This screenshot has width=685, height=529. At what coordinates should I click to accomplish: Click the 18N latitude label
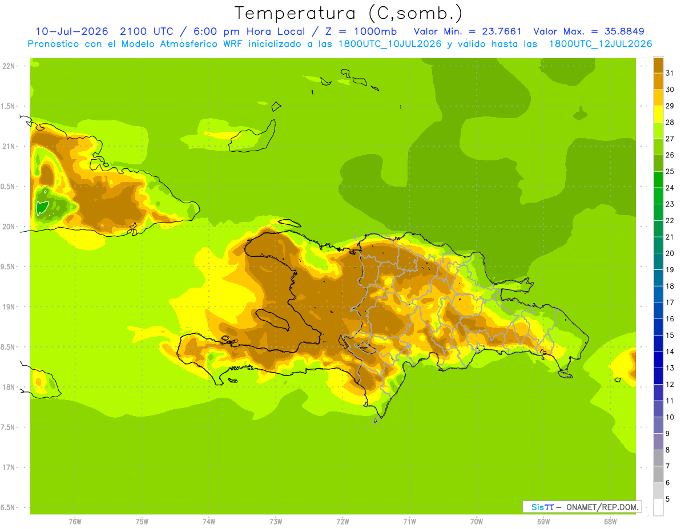click(9, 387)
